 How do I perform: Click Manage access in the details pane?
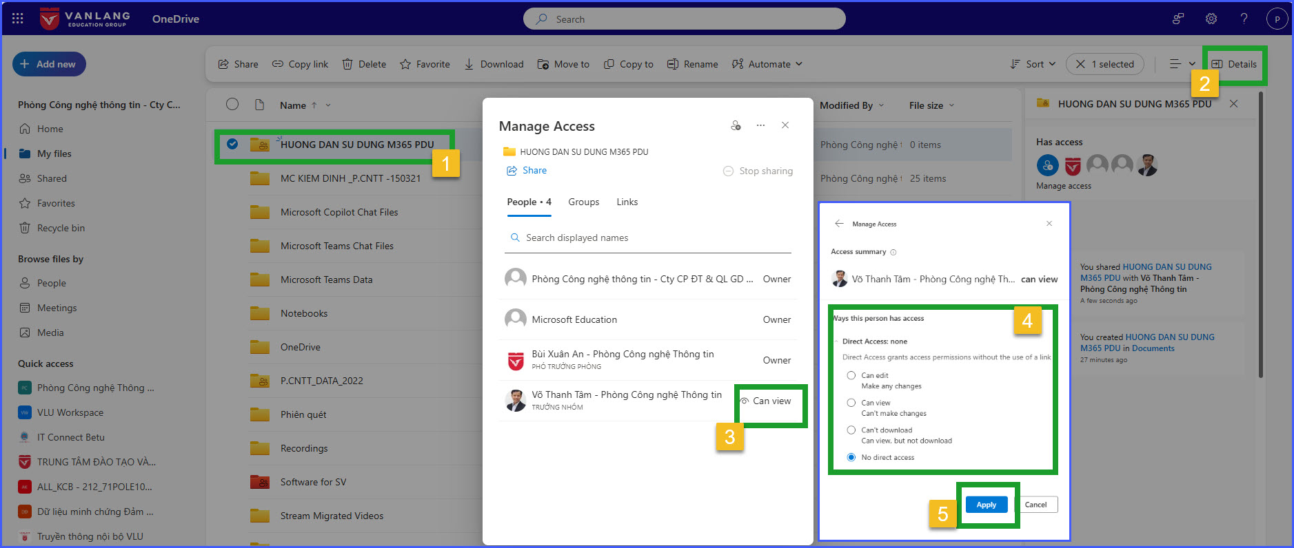coord(1064,186)
